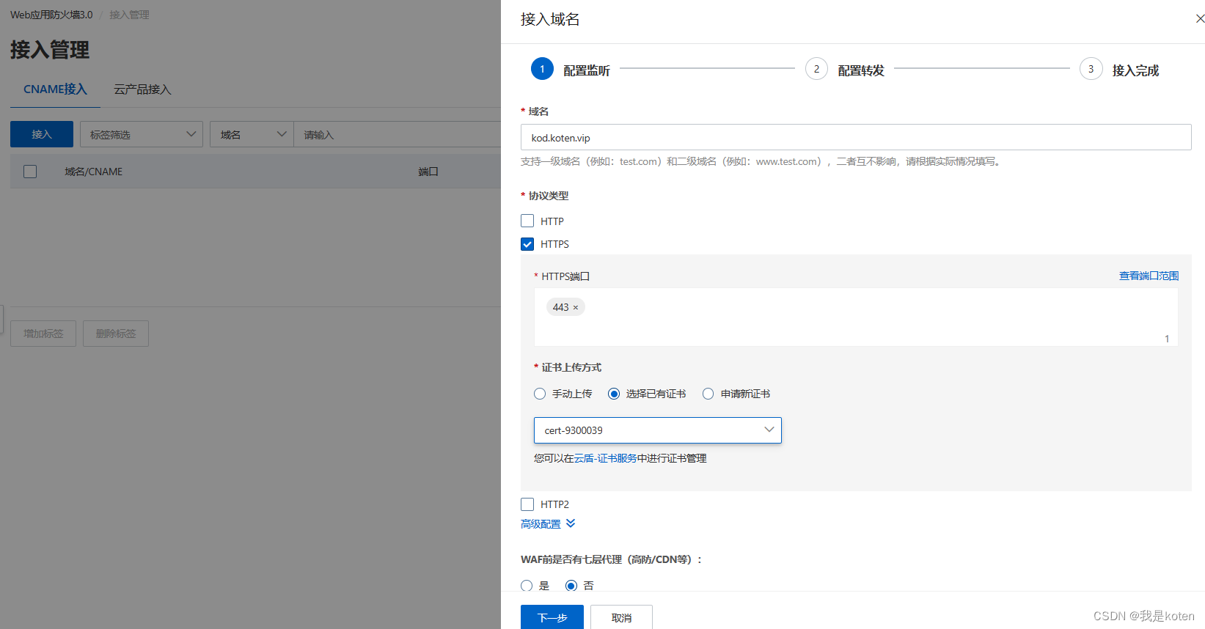Open 云盾-证书服务 link
The image size is (1205, 629).
(605, 458)
